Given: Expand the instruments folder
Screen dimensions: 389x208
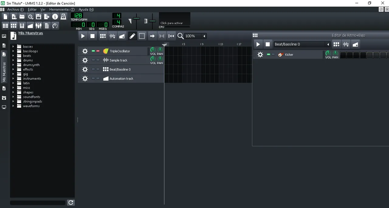Looking at the screenshot, I should (x=13, y=78).
